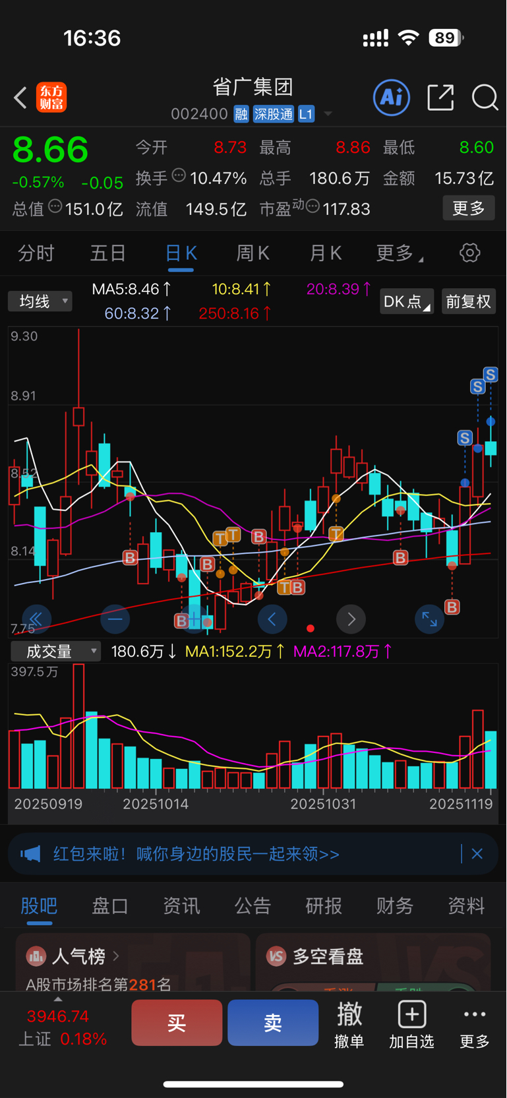This screenshot has height=1098, width=507.
Task: Tap info icon beside 总值
Action: (55, 206)
